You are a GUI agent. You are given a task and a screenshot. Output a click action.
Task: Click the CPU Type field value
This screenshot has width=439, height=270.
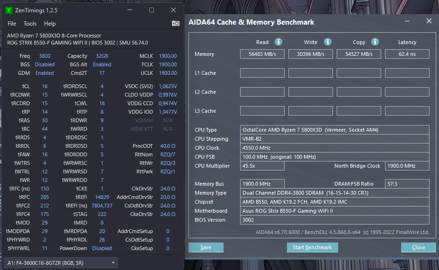[x=334, y=130]
